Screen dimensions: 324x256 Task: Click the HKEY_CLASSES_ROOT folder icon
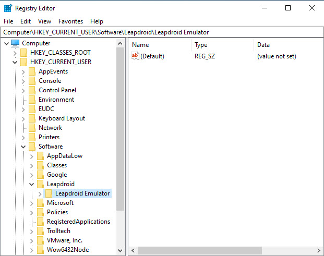24,53
